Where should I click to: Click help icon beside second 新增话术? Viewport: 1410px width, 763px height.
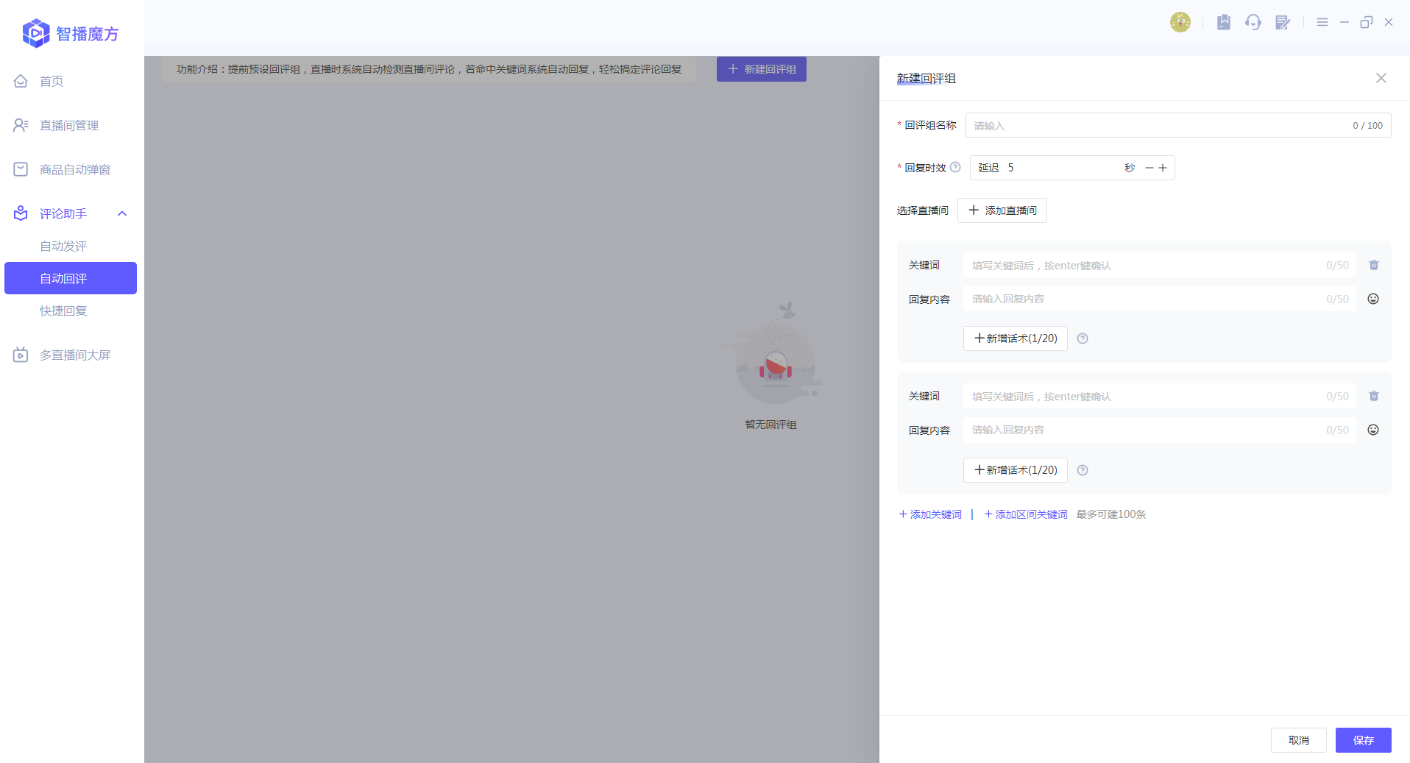(x=1083, y=470)
